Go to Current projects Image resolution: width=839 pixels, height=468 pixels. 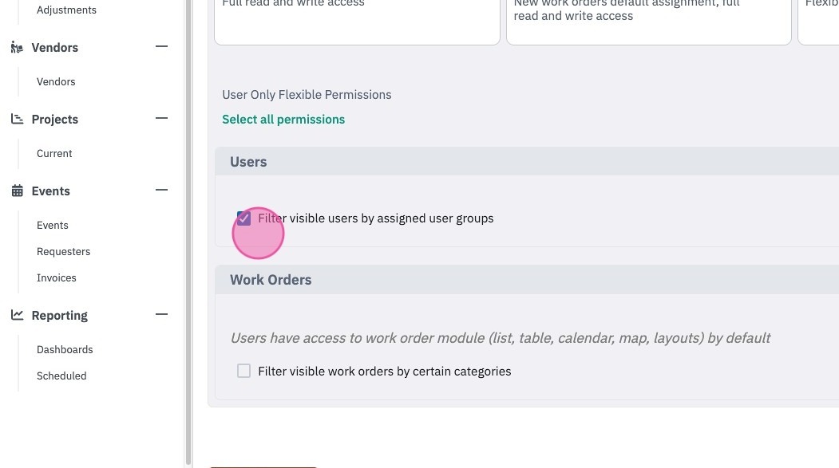54,153
